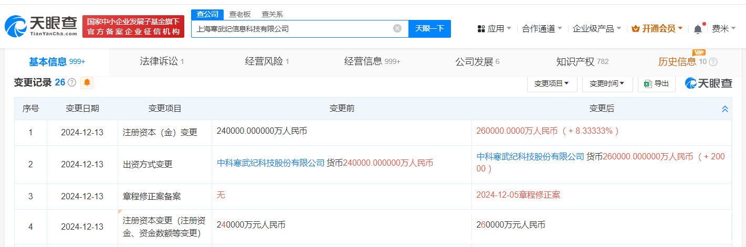
Task: Open the 变更项目 filter dropdown
Action: (x=552, y=83)
